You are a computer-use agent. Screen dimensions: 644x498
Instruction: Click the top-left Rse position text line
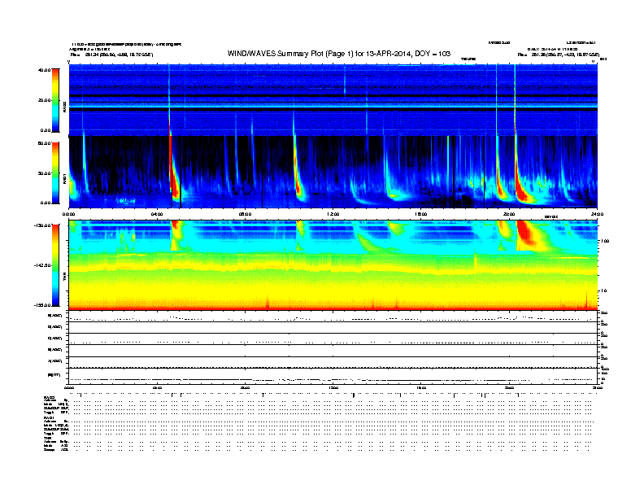tap(111, 55)
